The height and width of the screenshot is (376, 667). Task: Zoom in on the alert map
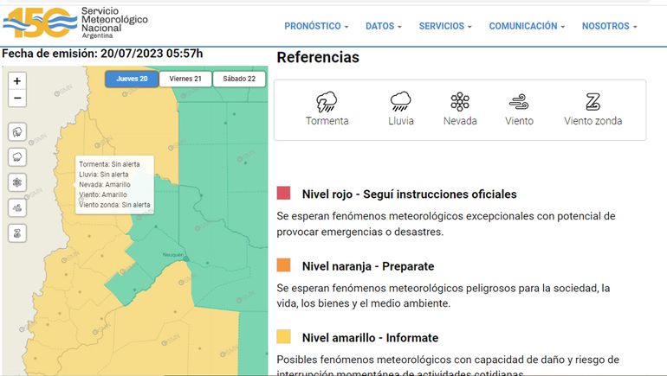point(17,80)
